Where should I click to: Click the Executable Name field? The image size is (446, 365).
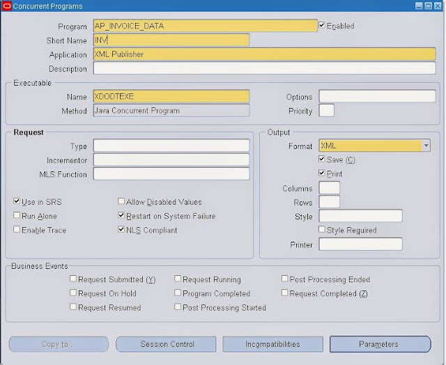point(171,96)
